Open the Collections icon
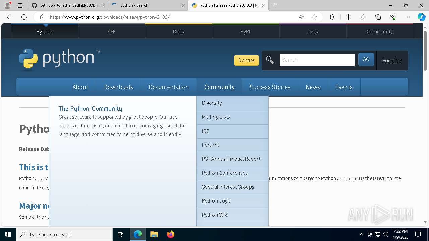 pos(378,17)
